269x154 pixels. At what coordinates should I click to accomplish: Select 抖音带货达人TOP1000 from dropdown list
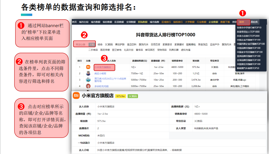[248, 32]
